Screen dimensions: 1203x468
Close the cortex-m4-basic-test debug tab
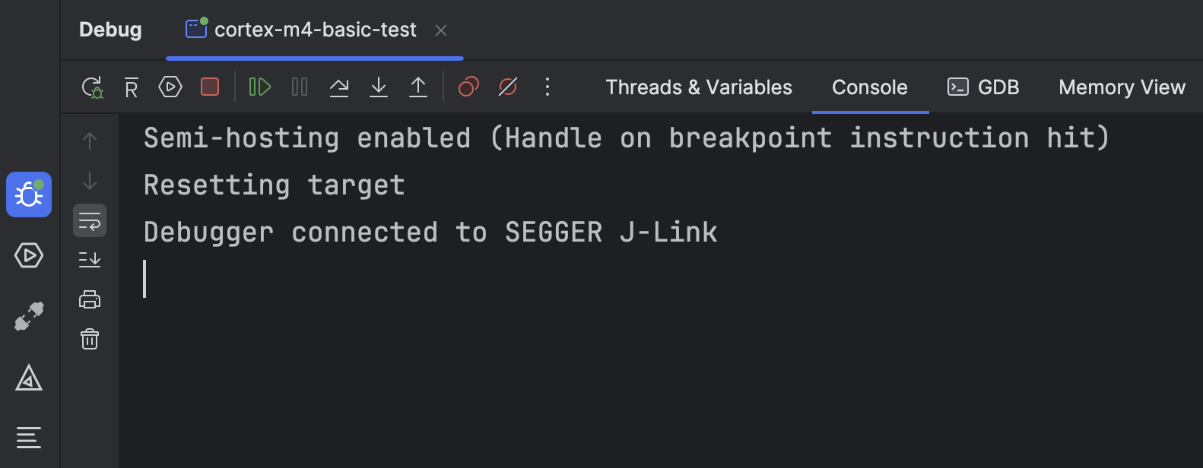coord(441,30)
